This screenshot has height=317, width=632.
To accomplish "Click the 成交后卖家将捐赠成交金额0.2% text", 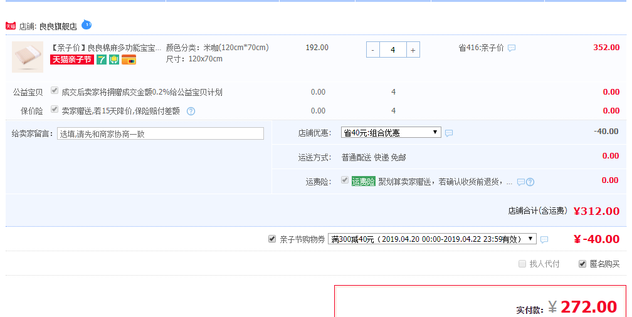I will pyautogui.click(x=142, y=92).
